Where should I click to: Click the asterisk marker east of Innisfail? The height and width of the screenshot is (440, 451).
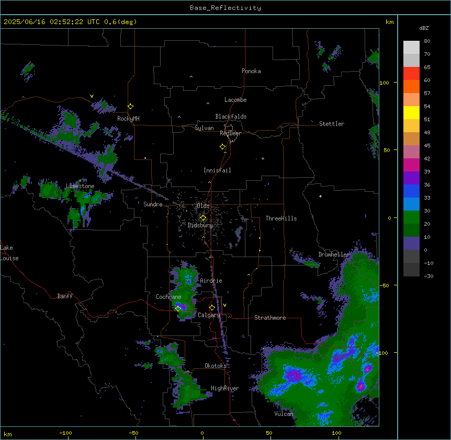263,158
